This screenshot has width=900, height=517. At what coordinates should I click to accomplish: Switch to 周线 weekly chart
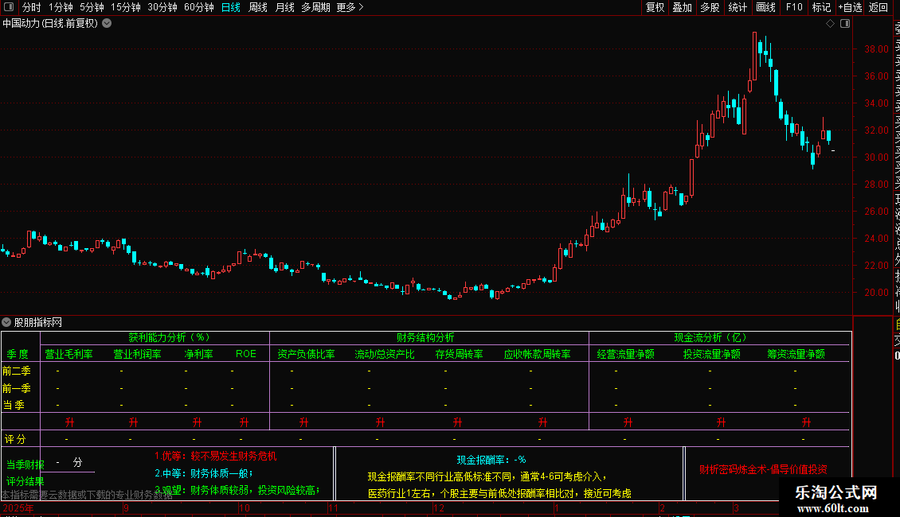point(258,7)
